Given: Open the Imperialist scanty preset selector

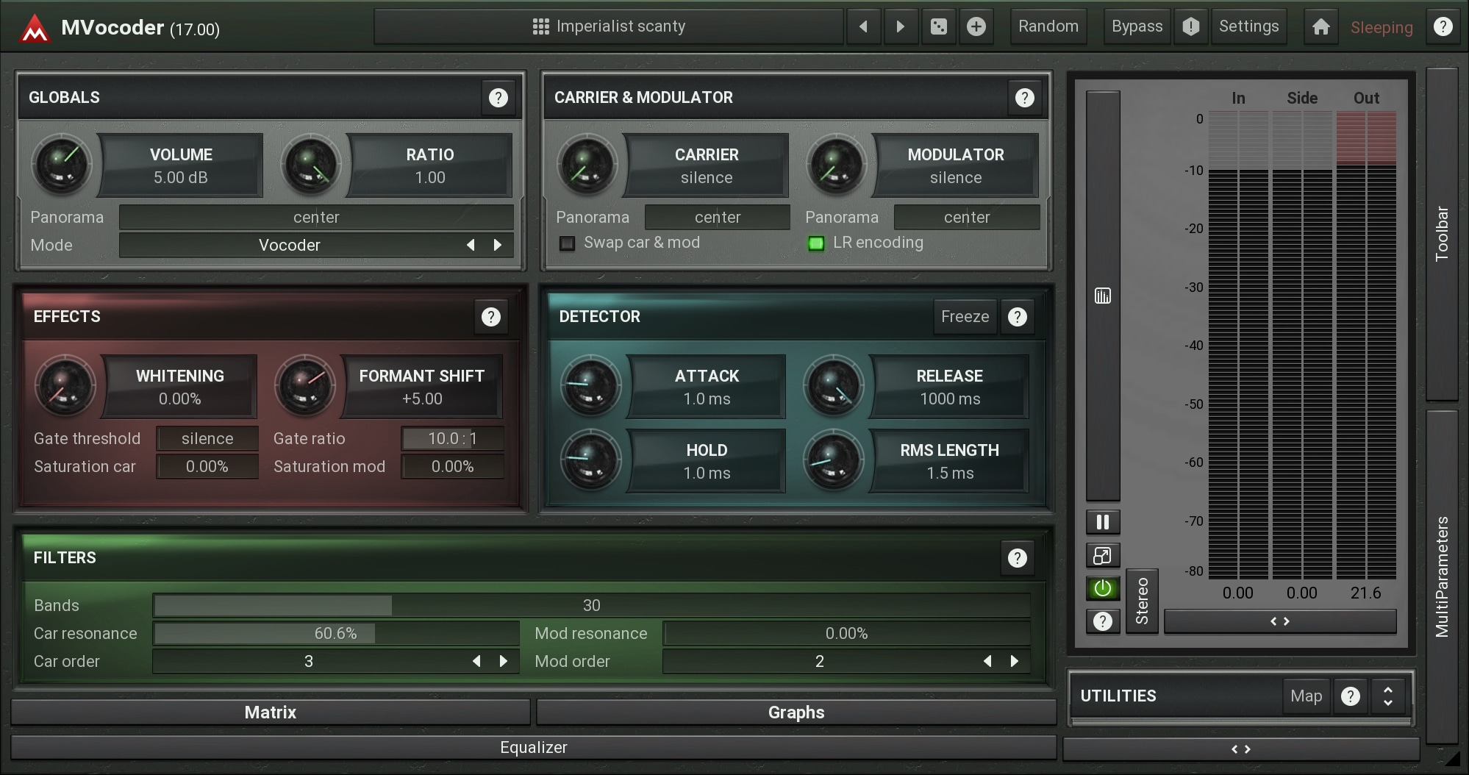Looking at the screenshot, I should [x=609, y=27].
